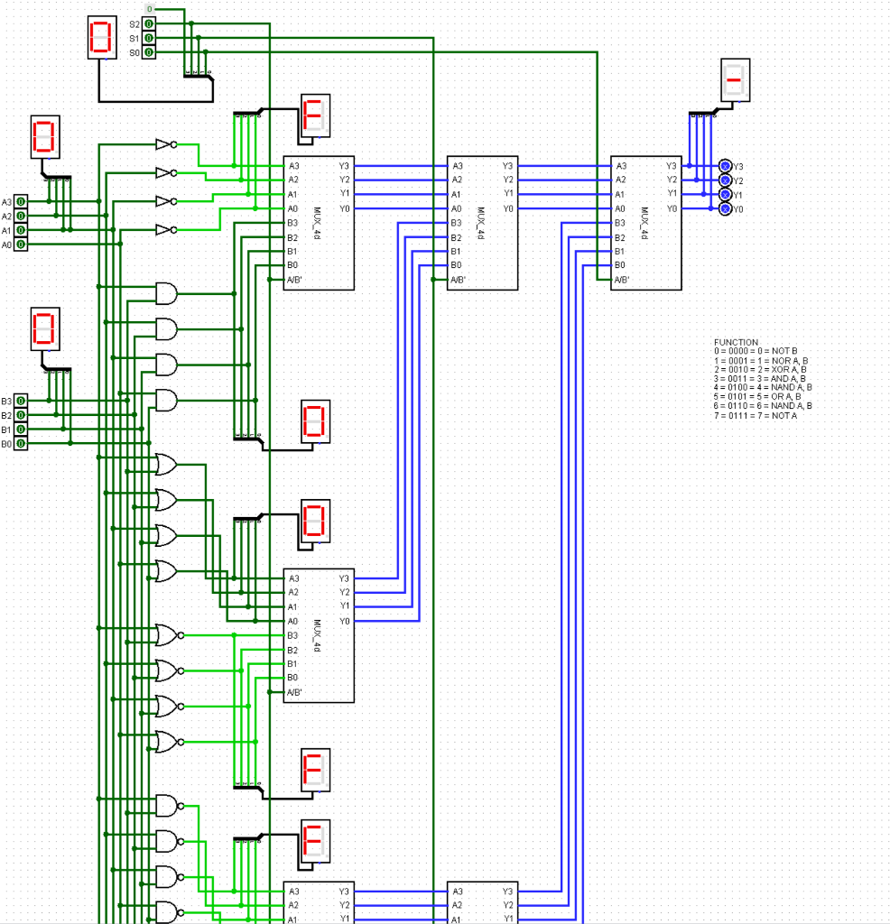Screen dimensions: 890x924
Task: Toggle input pin A0
Action: point(21,244)
